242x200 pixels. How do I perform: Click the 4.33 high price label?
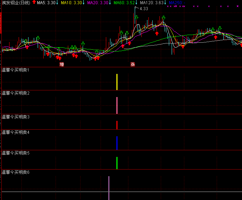tap(144, 9)
